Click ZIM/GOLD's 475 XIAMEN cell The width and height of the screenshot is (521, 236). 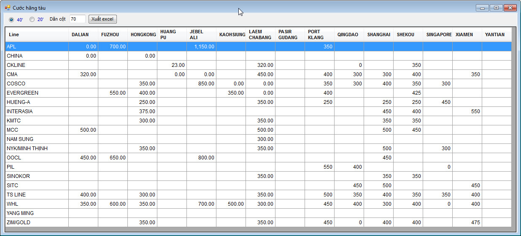pyautogui.click(x=467, y=222)
